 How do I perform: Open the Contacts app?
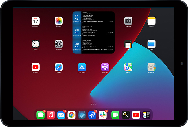[x=151, y=67]
